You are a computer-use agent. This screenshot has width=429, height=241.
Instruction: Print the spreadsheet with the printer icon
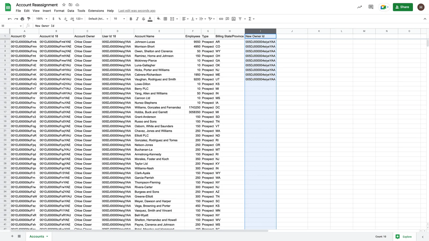click(22, 19)
